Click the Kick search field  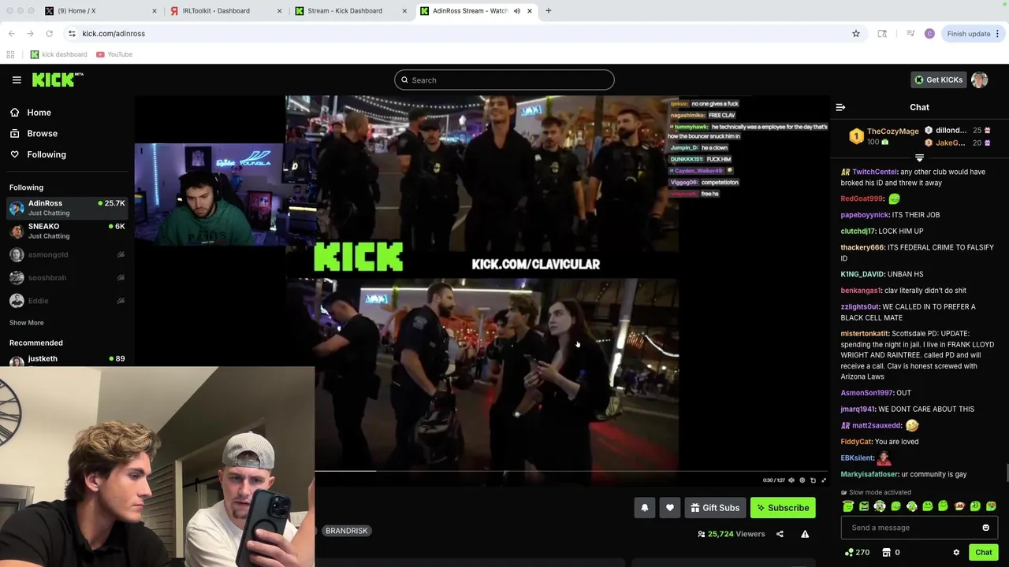click(504, 80)
